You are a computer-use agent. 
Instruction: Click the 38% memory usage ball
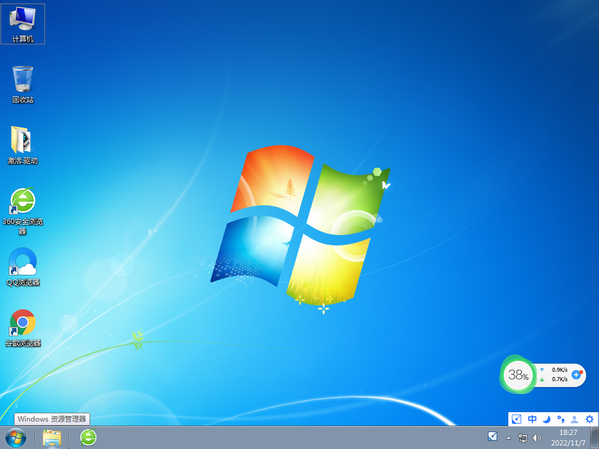pyautogui.click(x=518, y=375)
